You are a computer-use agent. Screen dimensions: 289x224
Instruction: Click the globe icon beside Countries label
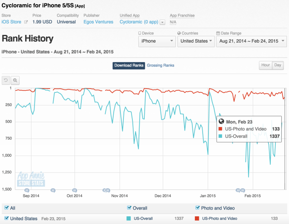[179, 33]
